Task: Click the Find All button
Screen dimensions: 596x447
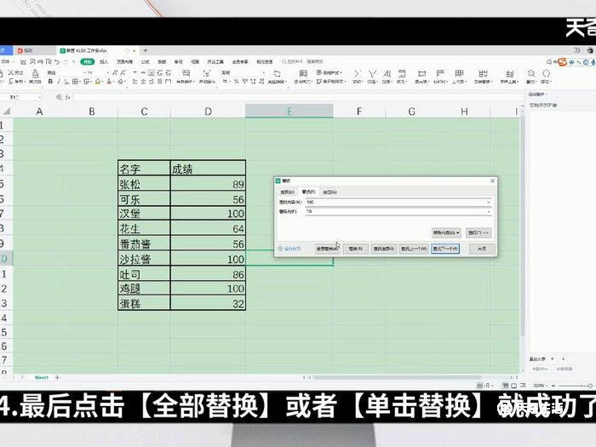Action: click(x=383, y=249)
